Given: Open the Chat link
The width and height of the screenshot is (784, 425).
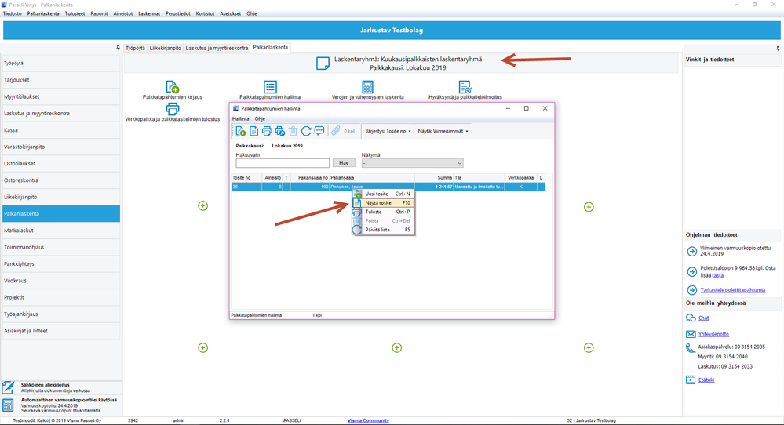Looking at the screenshot, I should (x=703, y=318).
